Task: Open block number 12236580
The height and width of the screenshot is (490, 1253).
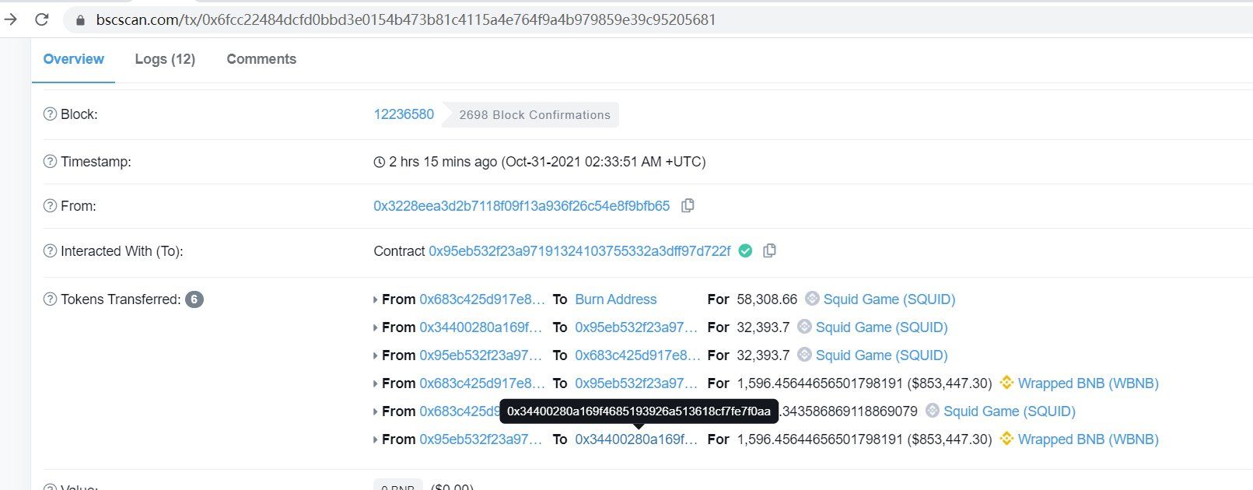Action: point(404,114)
